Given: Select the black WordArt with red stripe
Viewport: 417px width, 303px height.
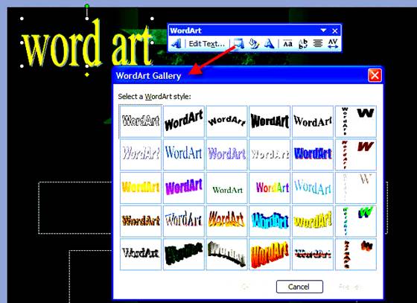Looking at the screenshot, I should (313, 254).
